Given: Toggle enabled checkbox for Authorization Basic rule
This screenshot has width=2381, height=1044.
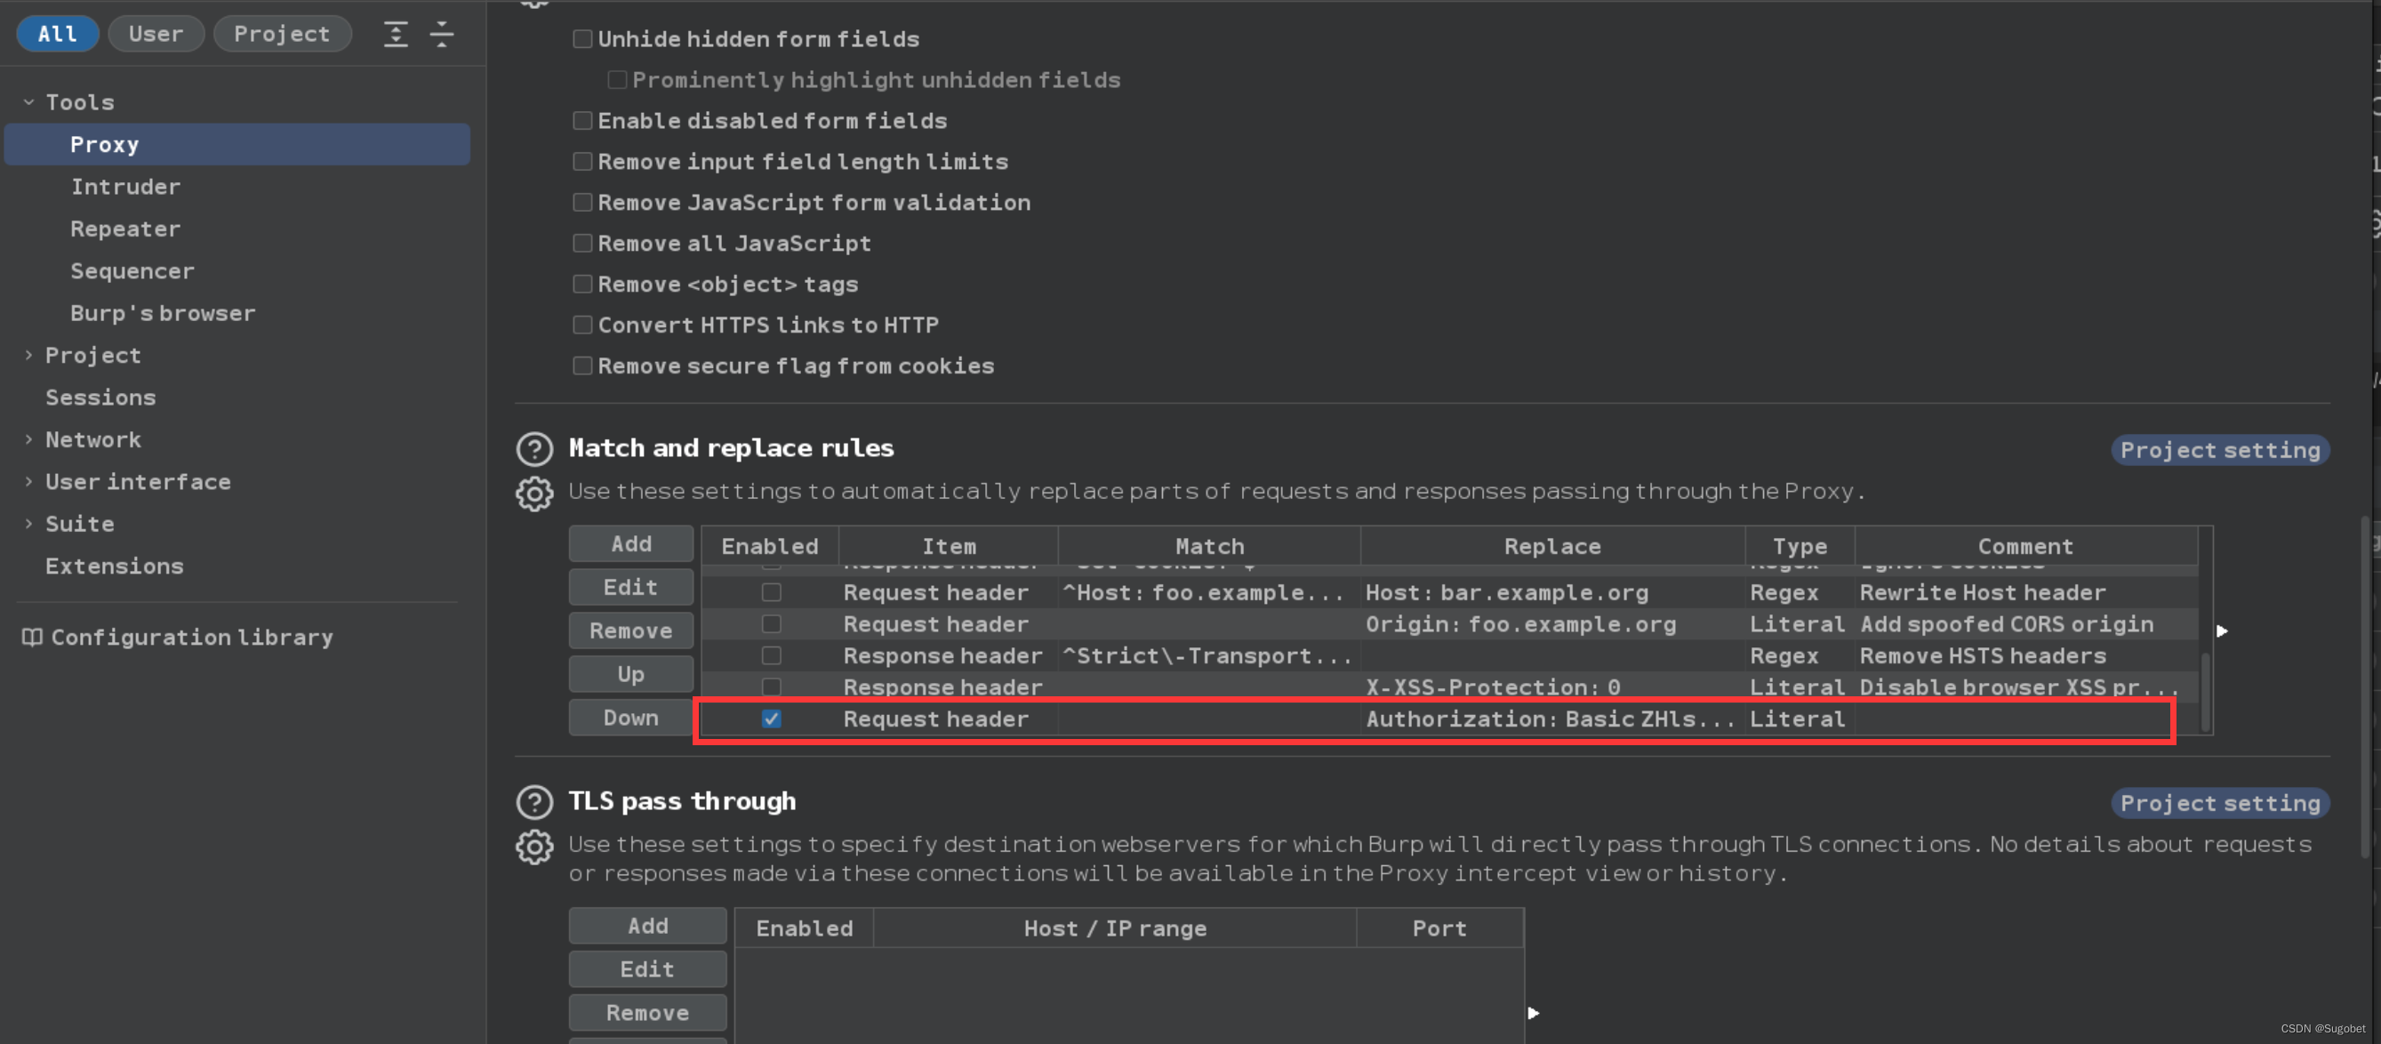Looking at the screenshot, I should pos(768,718).
